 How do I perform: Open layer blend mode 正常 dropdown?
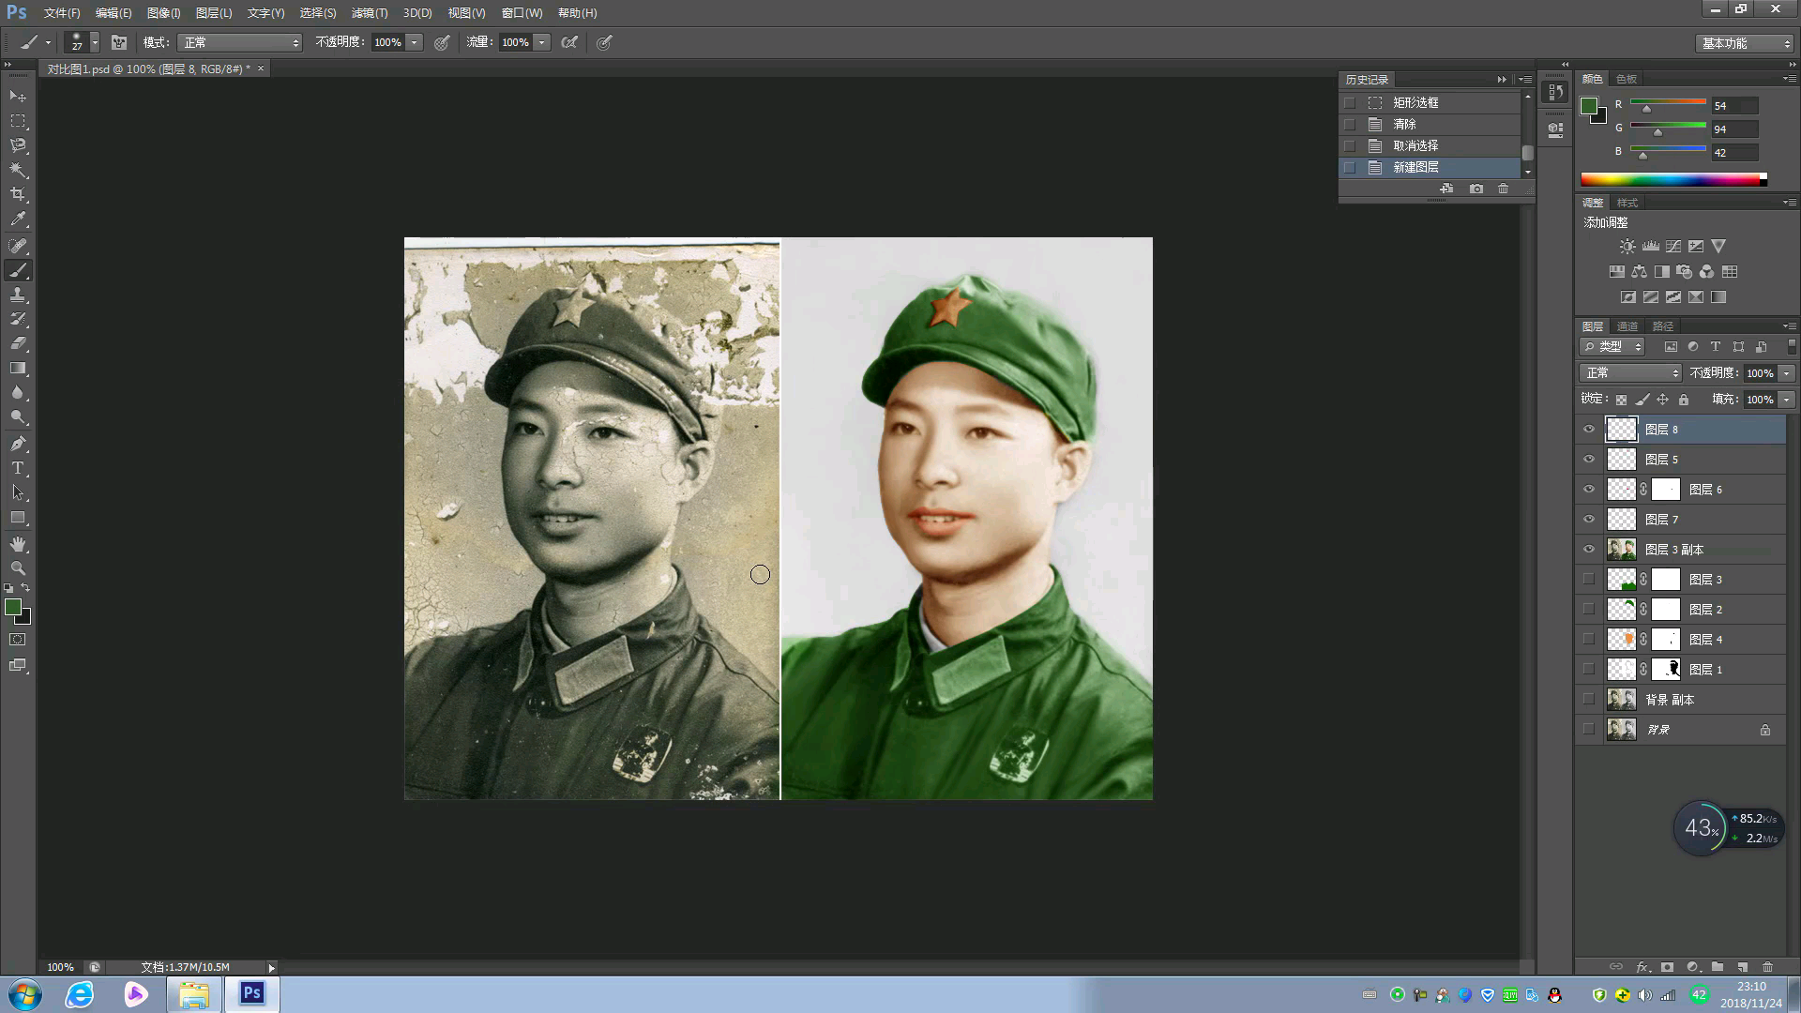click(1630, 373)
